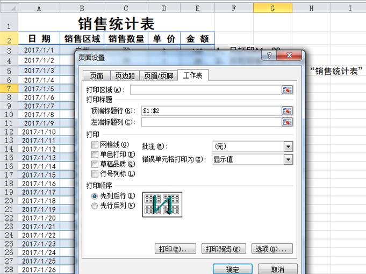The image size is (366, 274).
Task: Enable the 网格线 checkbox
Action: [x=95, y=145]
